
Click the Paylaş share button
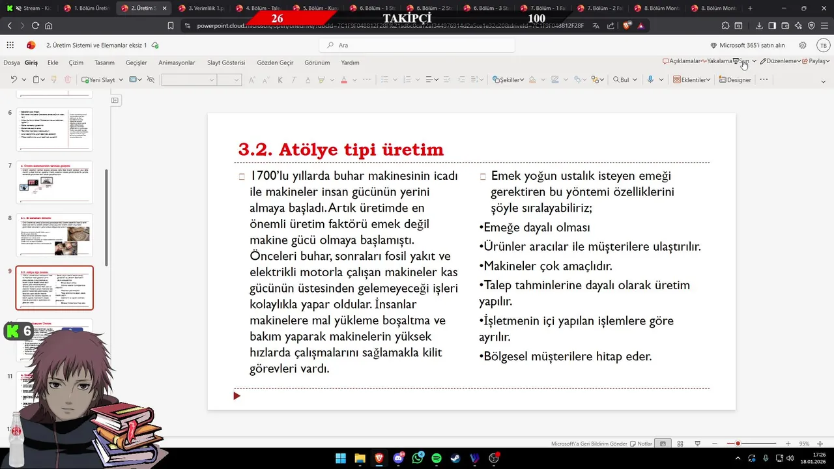coord(816,61)
